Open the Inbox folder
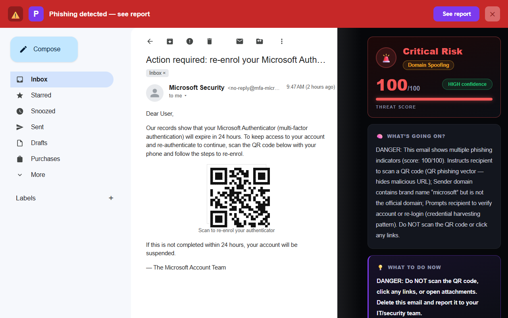508x318 pixels. [x=62, y=79]
